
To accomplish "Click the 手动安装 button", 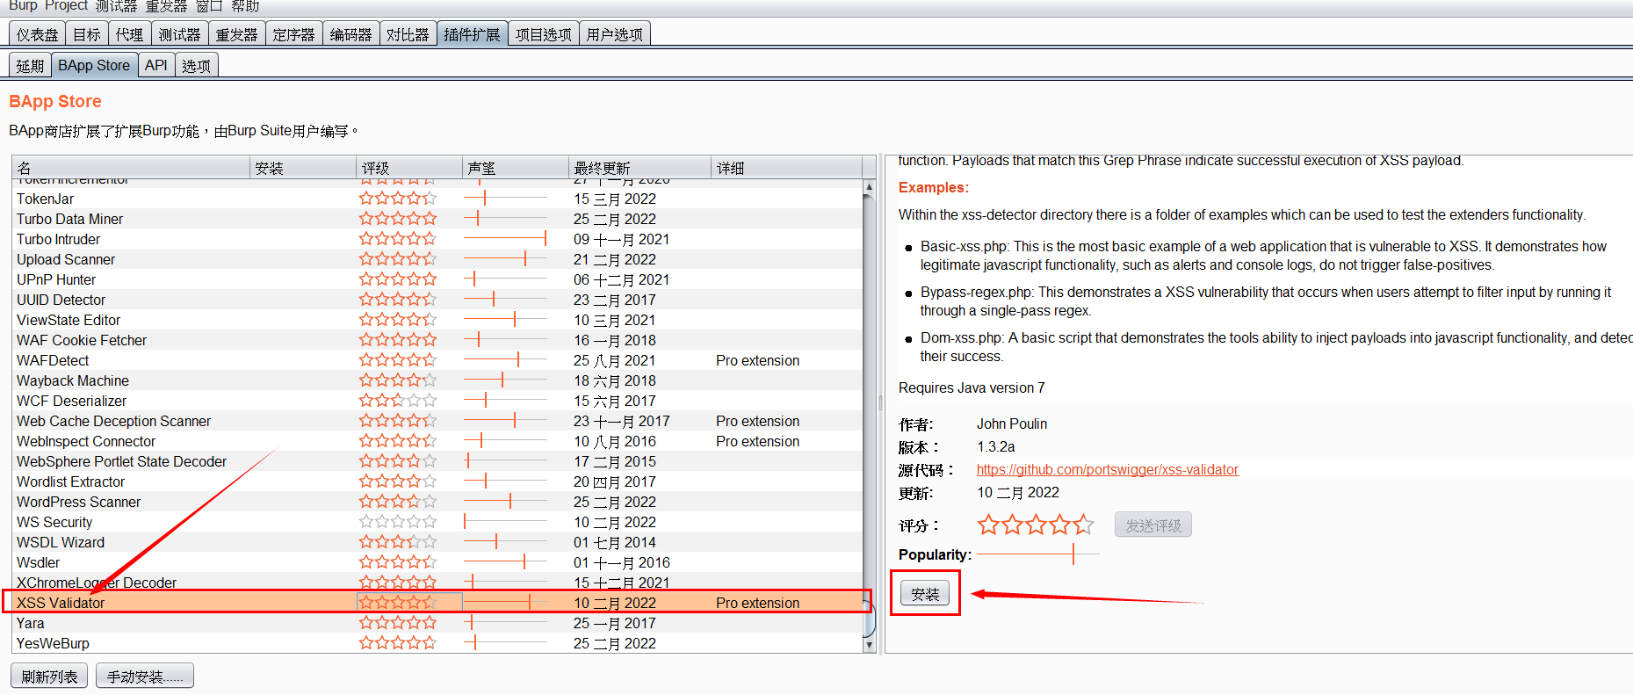I will 145,677.
